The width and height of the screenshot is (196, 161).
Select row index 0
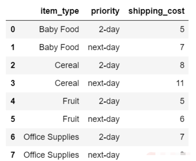tap(13, 29)
